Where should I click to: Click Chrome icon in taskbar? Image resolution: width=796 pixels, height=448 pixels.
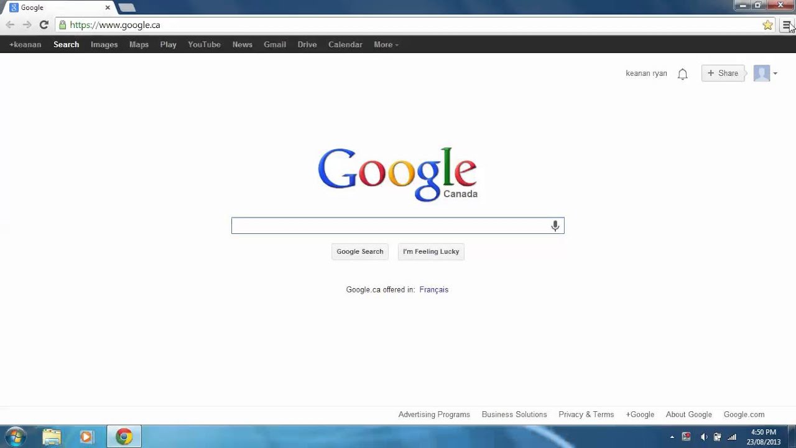click(x=124, y=437)
